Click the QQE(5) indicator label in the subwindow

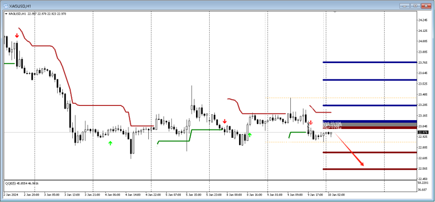(x=21, y=183)
